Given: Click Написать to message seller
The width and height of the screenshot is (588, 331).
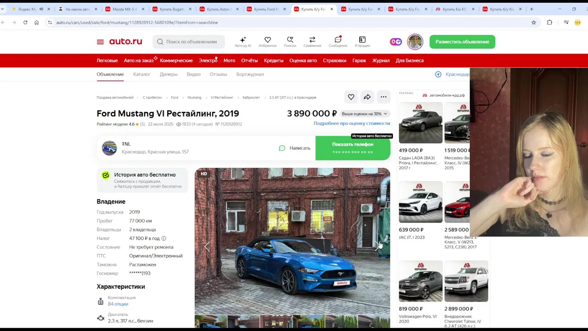Looking at the screenshot, I should coord(294,148).
